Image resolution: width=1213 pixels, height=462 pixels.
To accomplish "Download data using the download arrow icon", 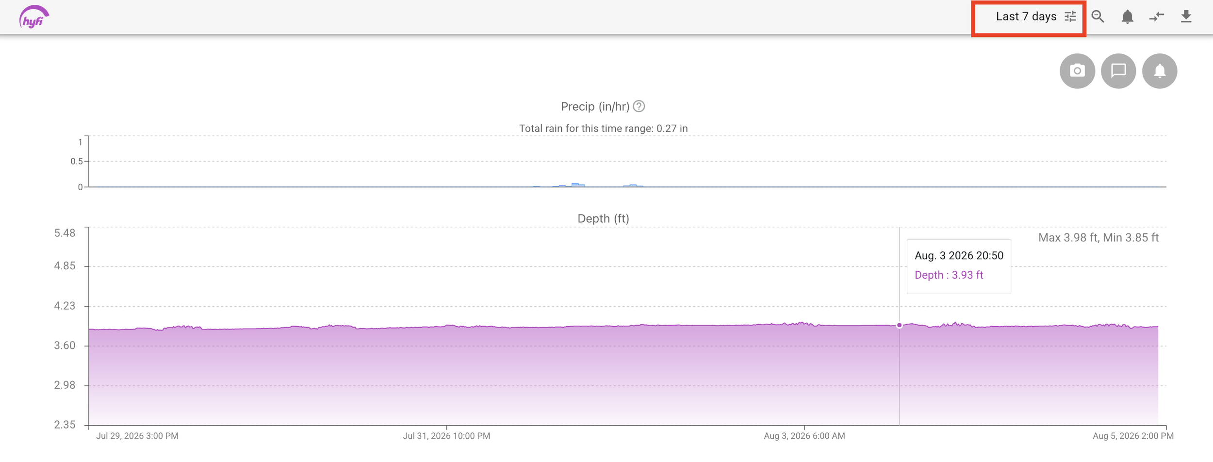I will (x=1186, y=17).
